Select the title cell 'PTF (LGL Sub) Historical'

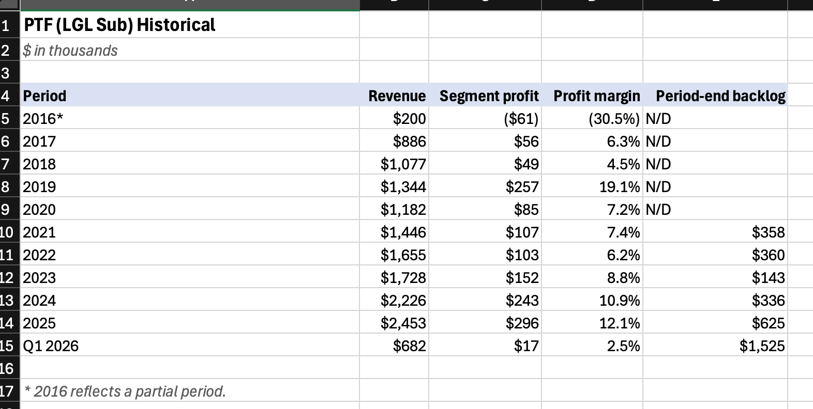point(190,25)
